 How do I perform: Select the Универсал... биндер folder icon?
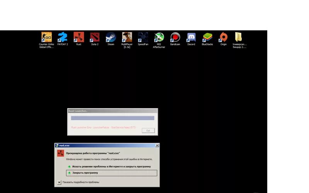tap(238, 37)
